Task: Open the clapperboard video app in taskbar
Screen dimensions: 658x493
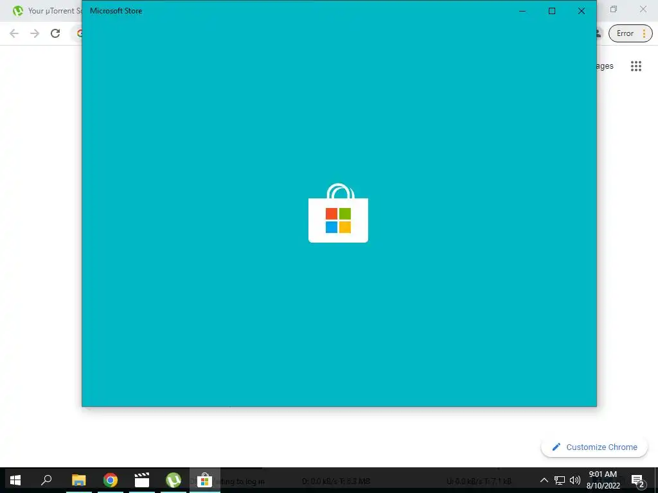Action: (142, 480)
